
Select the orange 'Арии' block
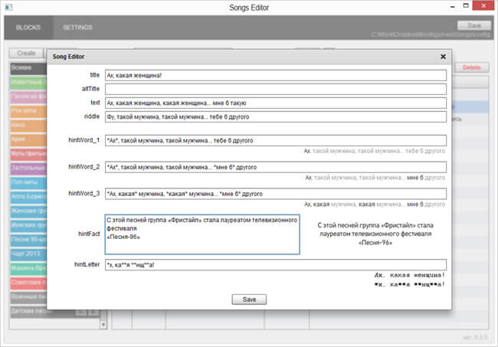[x=28, y=139]
